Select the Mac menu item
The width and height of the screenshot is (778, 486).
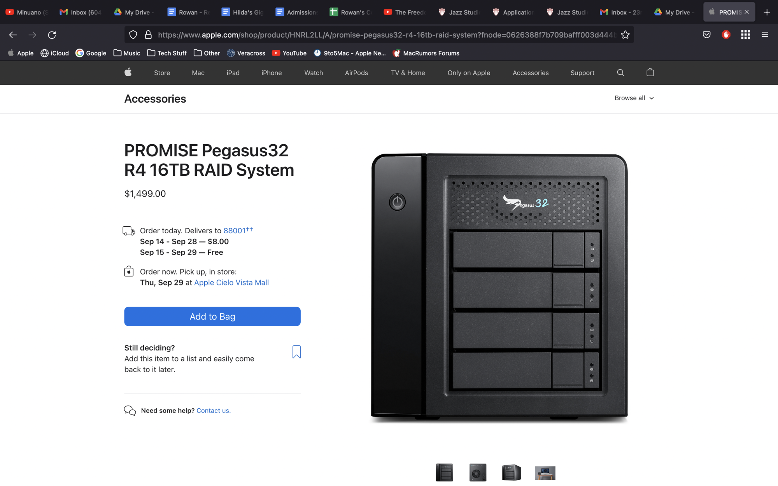point(198,73)
